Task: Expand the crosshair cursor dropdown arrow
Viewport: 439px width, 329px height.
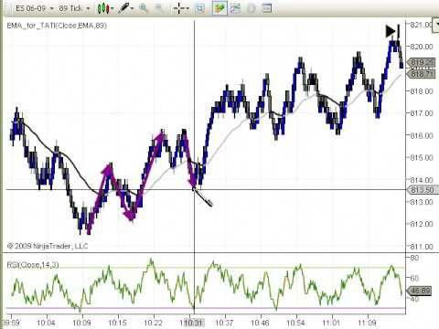Action: (187, 8)
